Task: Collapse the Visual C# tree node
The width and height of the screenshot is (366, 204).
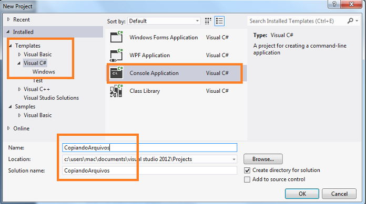Action: 19,63
